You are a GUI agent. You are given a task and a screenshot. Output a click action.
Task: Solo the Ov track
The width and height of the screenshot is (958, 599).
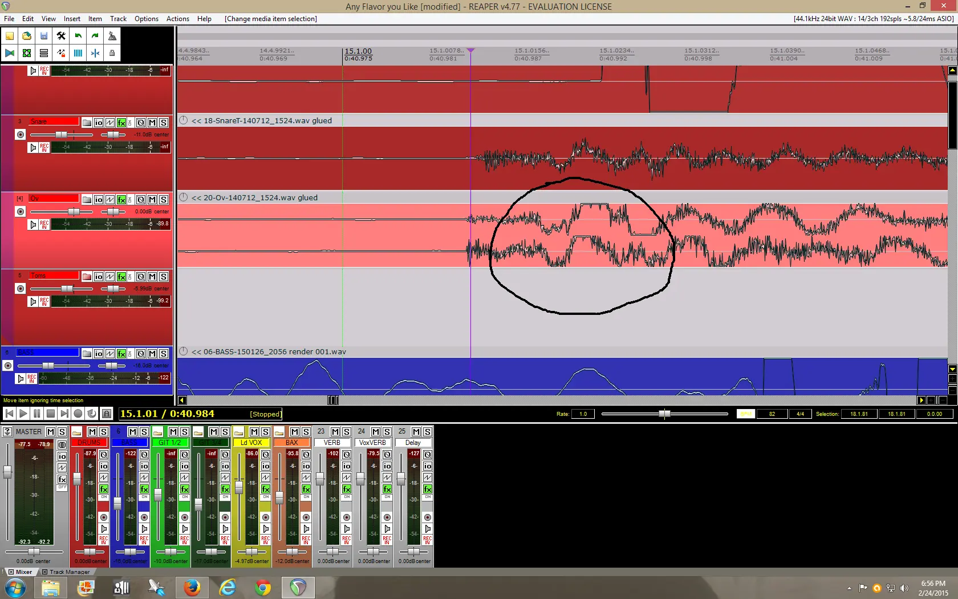(x=164, y=200)
